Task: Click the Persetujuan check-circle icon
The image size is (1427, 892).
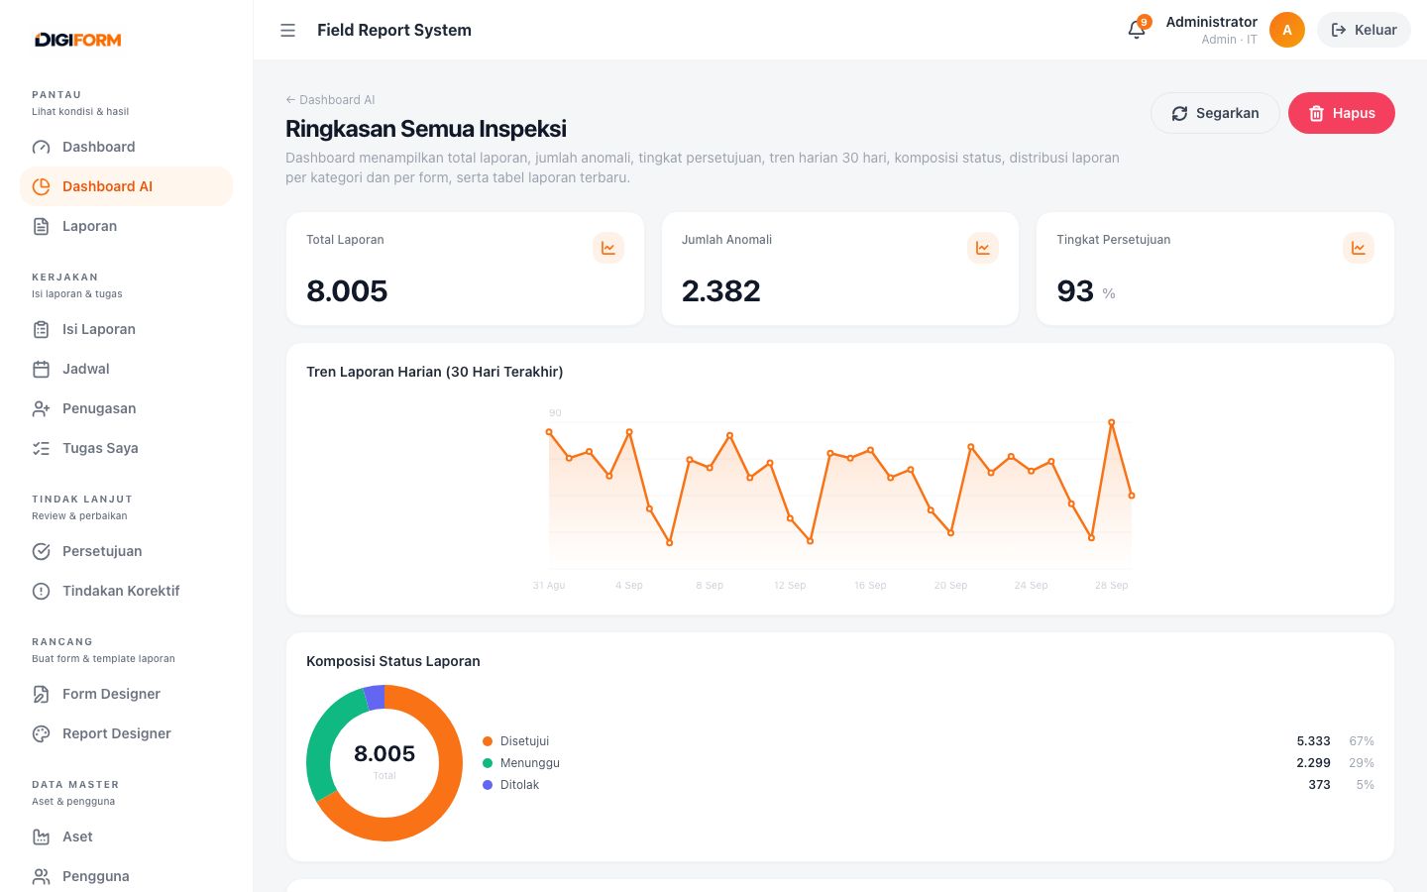Action: click(x=41, y=551)
